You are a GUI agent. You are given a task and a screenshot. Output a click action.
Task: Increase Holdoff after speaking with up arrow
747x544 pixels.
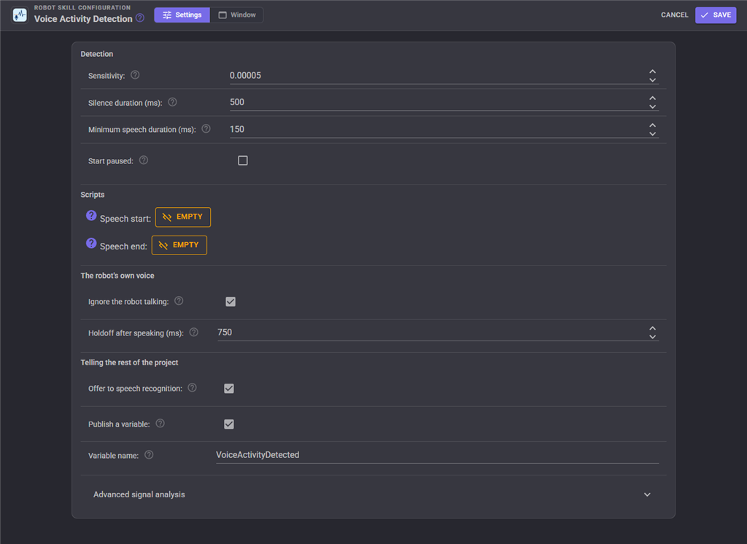653,328
